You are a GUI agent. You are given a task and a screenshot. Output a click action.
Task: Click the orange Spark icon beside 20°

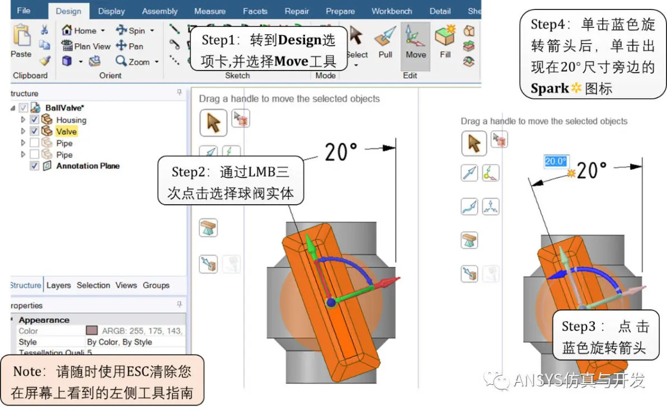[x=571, y=173]
